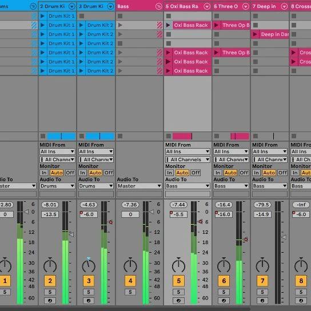Set track 6 monitor to Auto
The width and height of the screenshot is (311, 311).
tap(230, 173)
